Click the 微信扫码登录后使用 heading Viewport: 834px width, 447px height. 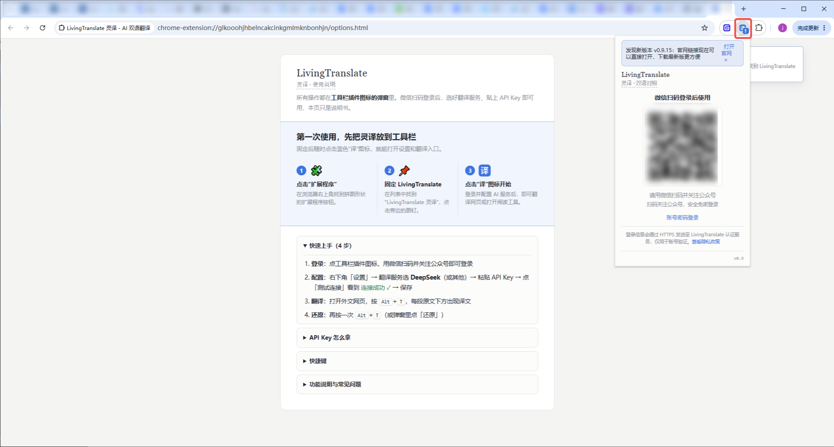point(682,98)
